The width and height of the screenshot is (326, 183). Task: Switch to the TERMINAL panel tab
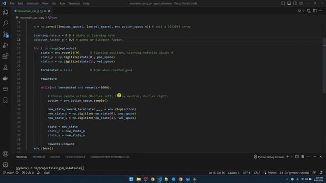tap(21, 157)
